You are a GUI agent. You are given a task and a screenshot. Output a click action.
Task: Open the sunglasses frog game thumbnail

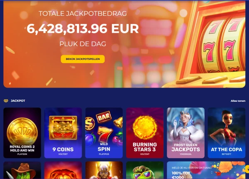click(x=145, y=170)
